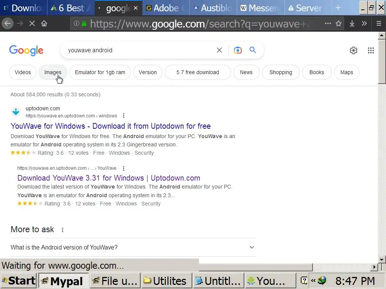Select 'Emulator for 1gb ram' suggestion
Screen dimensions: 386x289
[100, 72]
